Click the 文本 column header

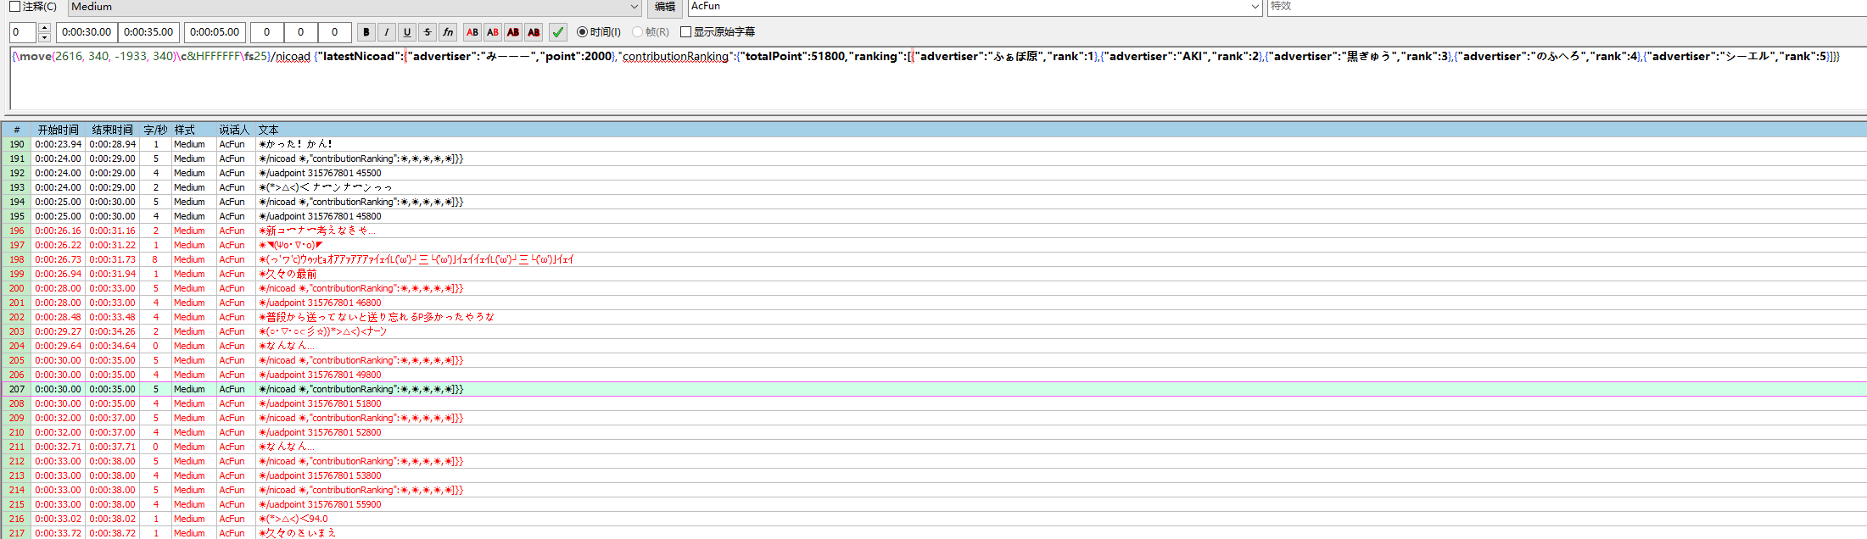point(1060,130)
